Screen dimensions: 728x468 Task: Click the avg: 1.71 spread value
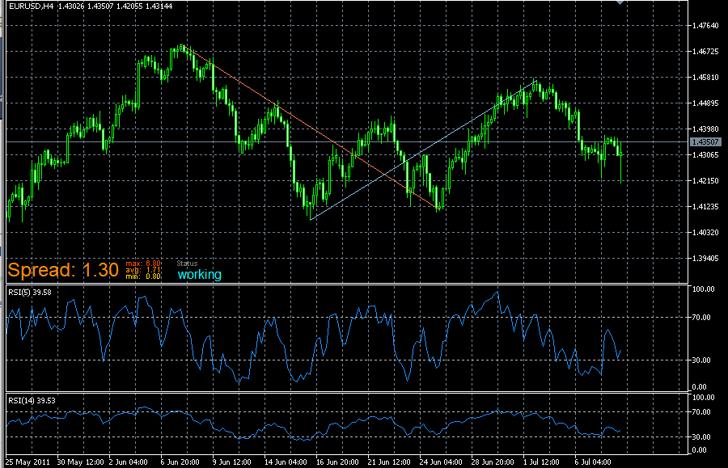click(143, 270)
